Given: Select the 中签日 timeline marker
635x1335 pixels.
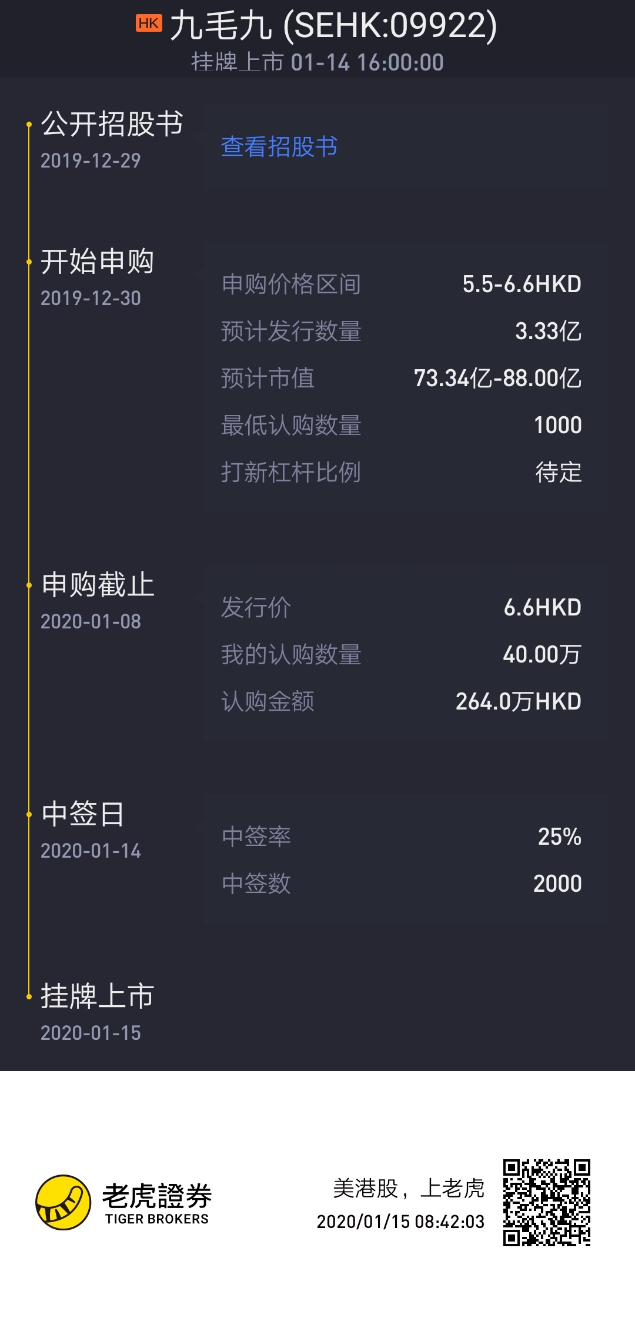Looking at the screenshot, I should (28, 814).
